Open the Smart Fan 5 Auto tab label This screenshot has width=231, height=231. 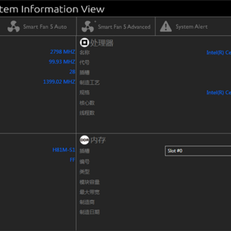point(45,27)
